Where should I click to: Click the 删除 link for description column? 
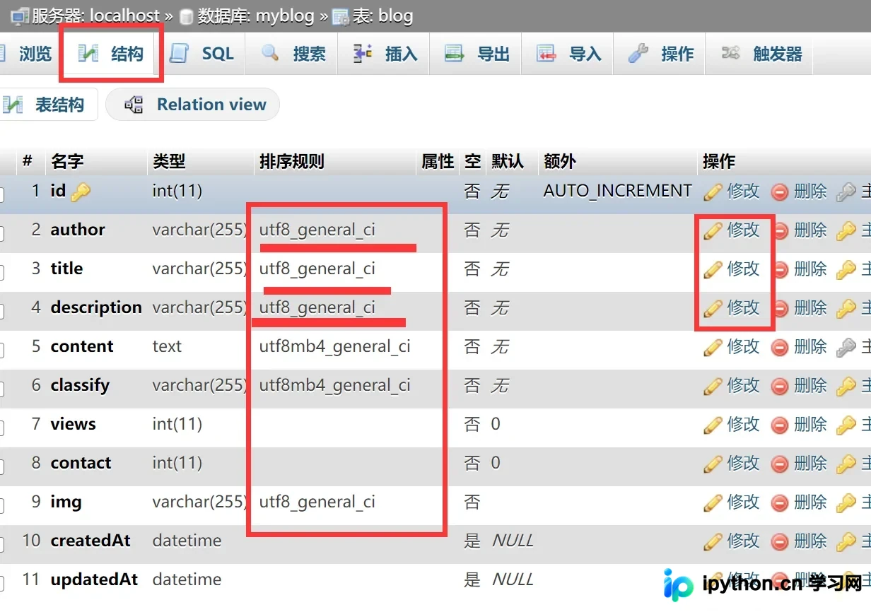810,308
